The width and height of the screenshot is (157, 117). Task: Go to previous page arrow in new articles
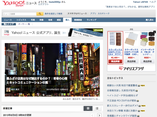point(92,115)
